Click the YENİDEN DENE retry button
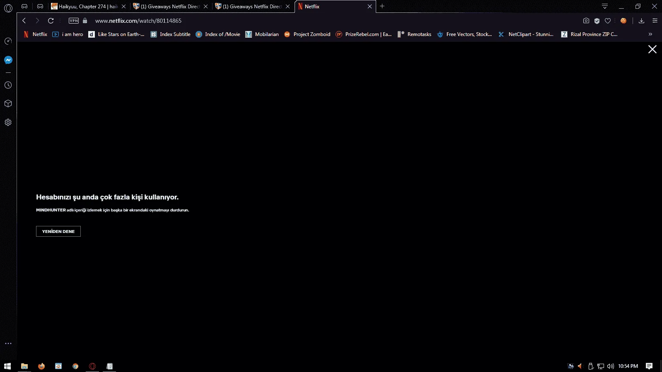Image resolution: width=662 pixels, height=372 pixels. tap(58, 231)
